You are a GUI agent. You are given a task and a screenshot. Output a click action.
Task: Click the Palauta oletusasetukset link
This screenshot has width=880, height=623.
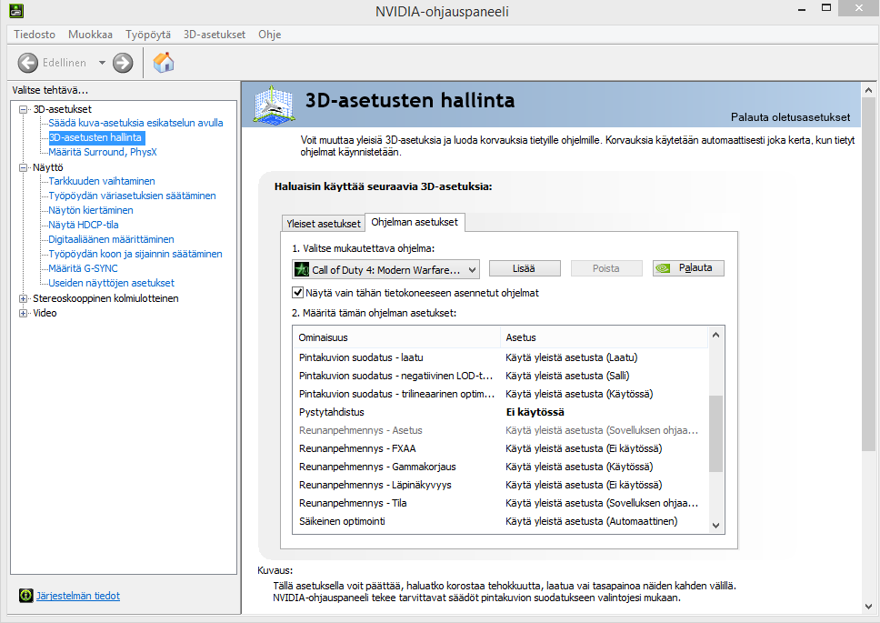click(790, 117)
